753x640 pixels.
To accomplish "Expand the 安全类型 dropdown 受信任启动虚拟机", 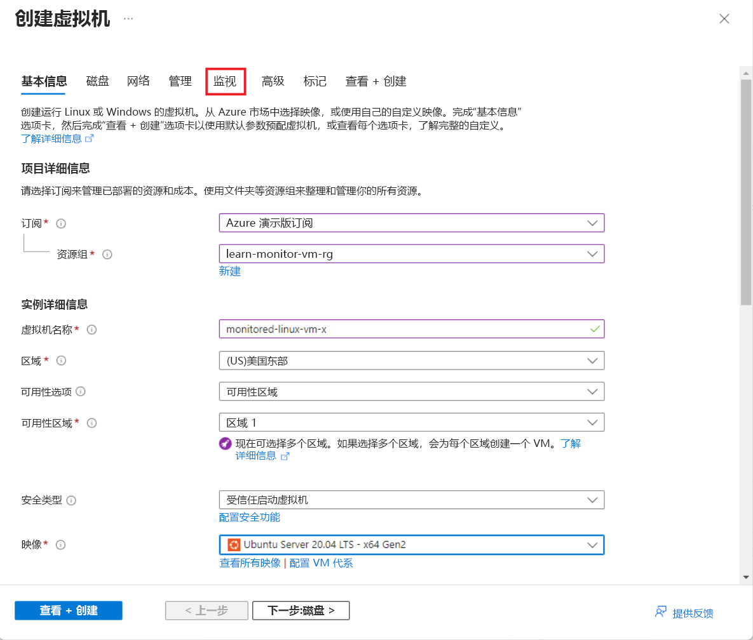I will 412,500.
